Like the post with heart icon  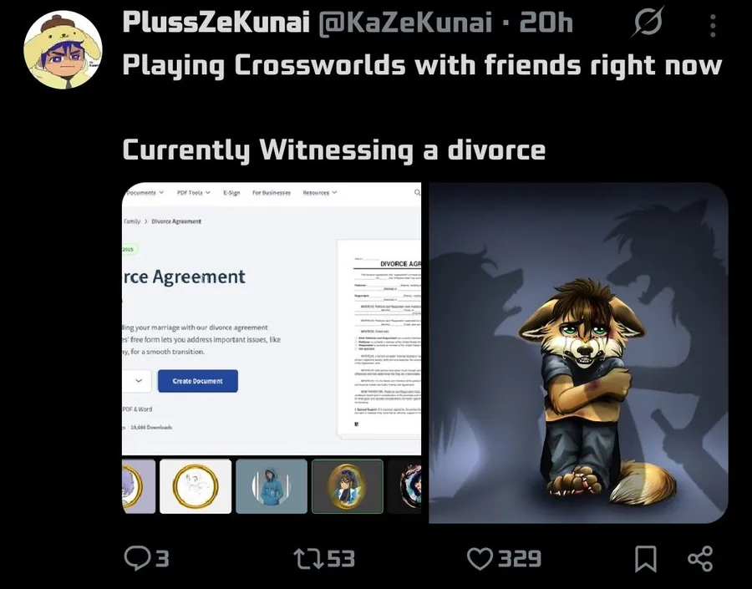tap(480, 559)
